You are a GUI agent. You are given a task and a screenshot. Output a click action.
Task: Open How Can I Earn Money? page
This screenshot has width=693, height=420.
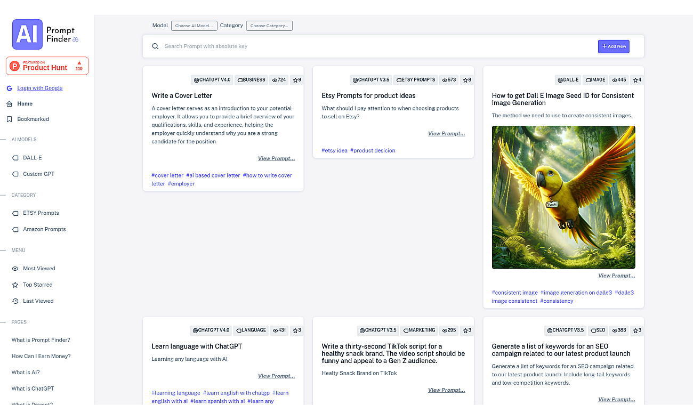41,356
